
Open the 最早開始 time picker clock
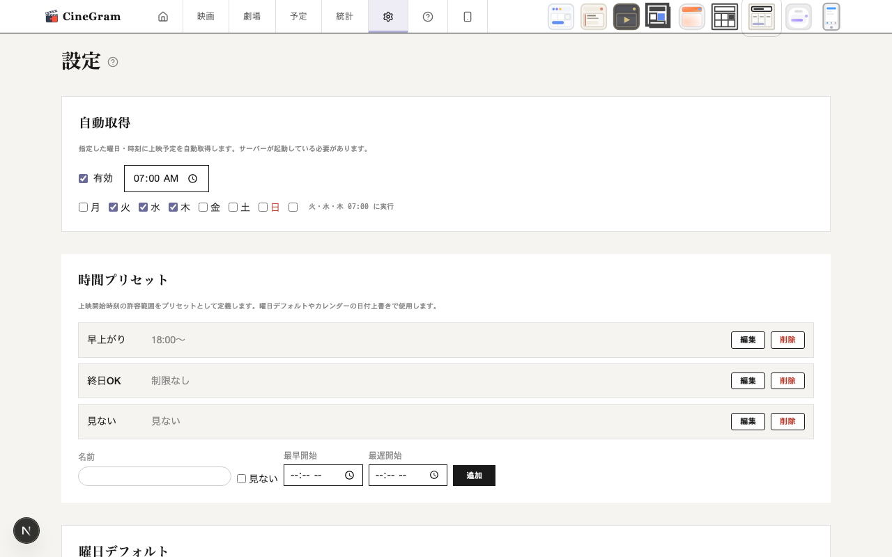350,475
